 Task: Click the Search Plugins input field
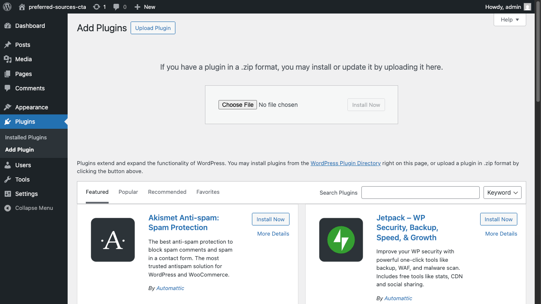pyautogui.click(x=420, y=193)
